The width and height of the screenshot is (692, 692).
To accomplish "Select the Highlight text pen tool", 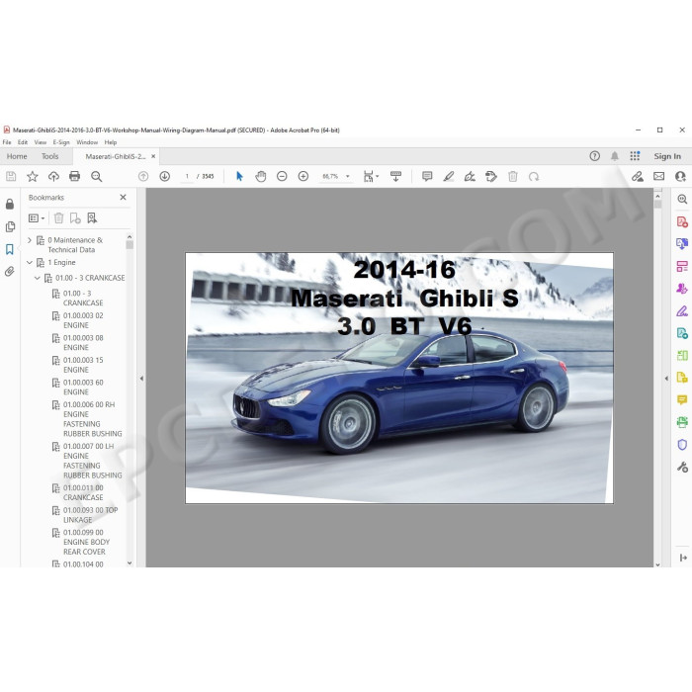I will tap(449, 177).
